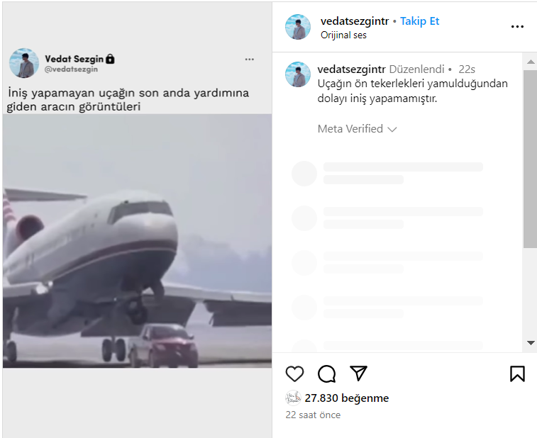Open comments via the speech bubble icon
The height and width of the screenshot is (438, 537).
tap(326, 374)
